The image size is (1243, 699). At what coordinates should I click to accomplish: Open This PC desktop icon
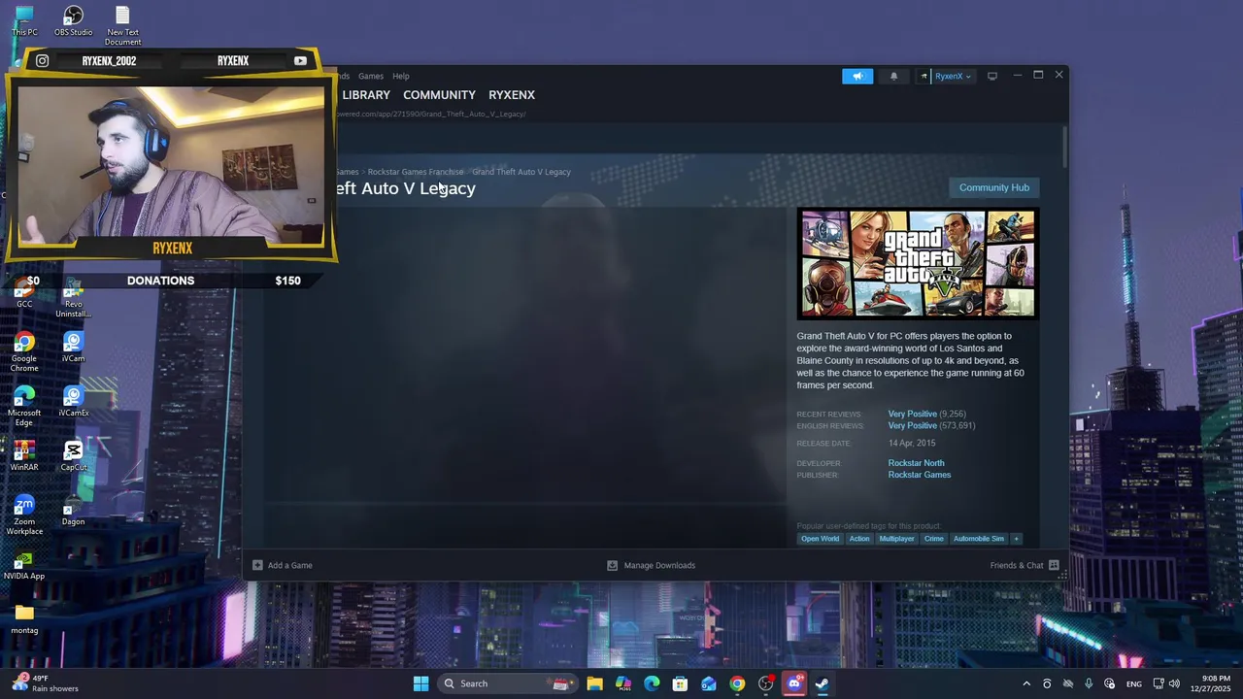24,21
